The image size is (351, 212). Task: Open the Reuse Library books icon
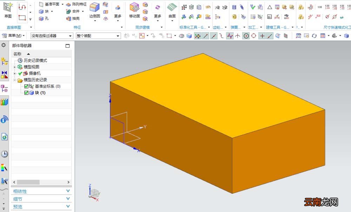point(5,102)
